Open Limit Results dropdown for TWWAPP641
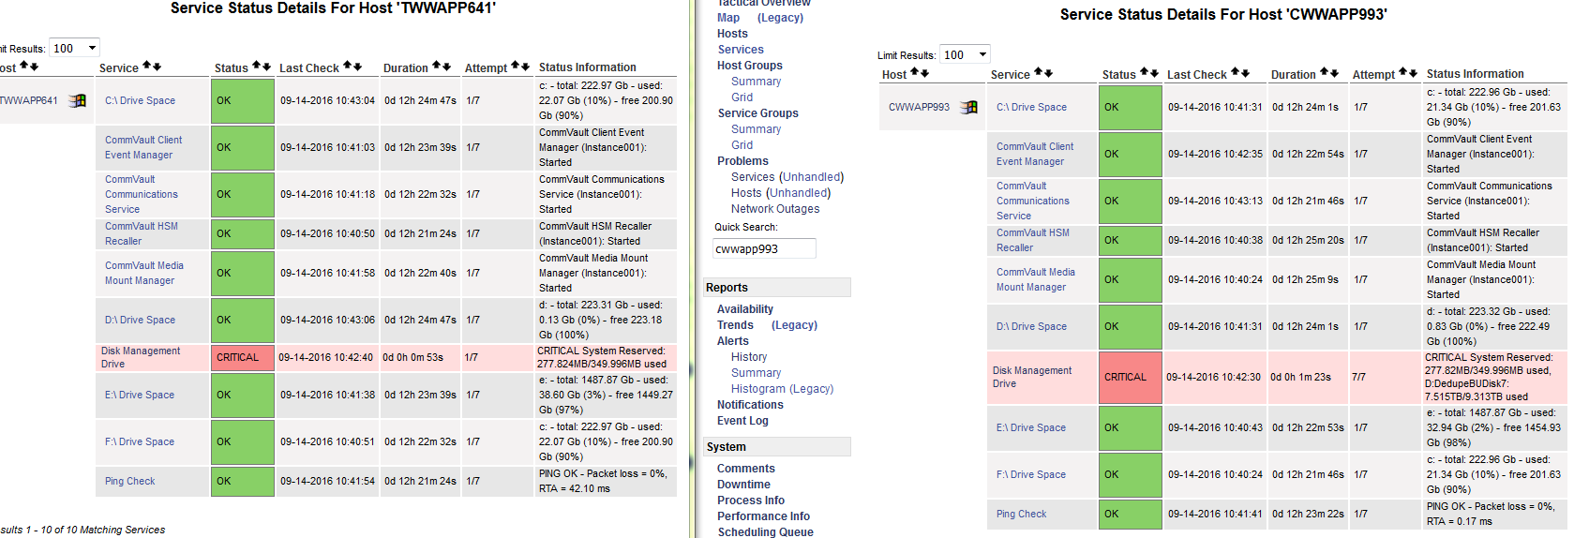 tap(75, 48)
